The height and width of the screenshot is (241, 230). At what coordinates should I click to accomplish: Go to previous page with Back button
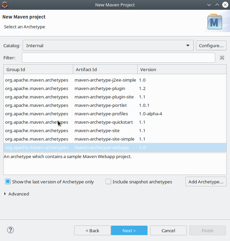pyautogui.click(x=92, y=231)
